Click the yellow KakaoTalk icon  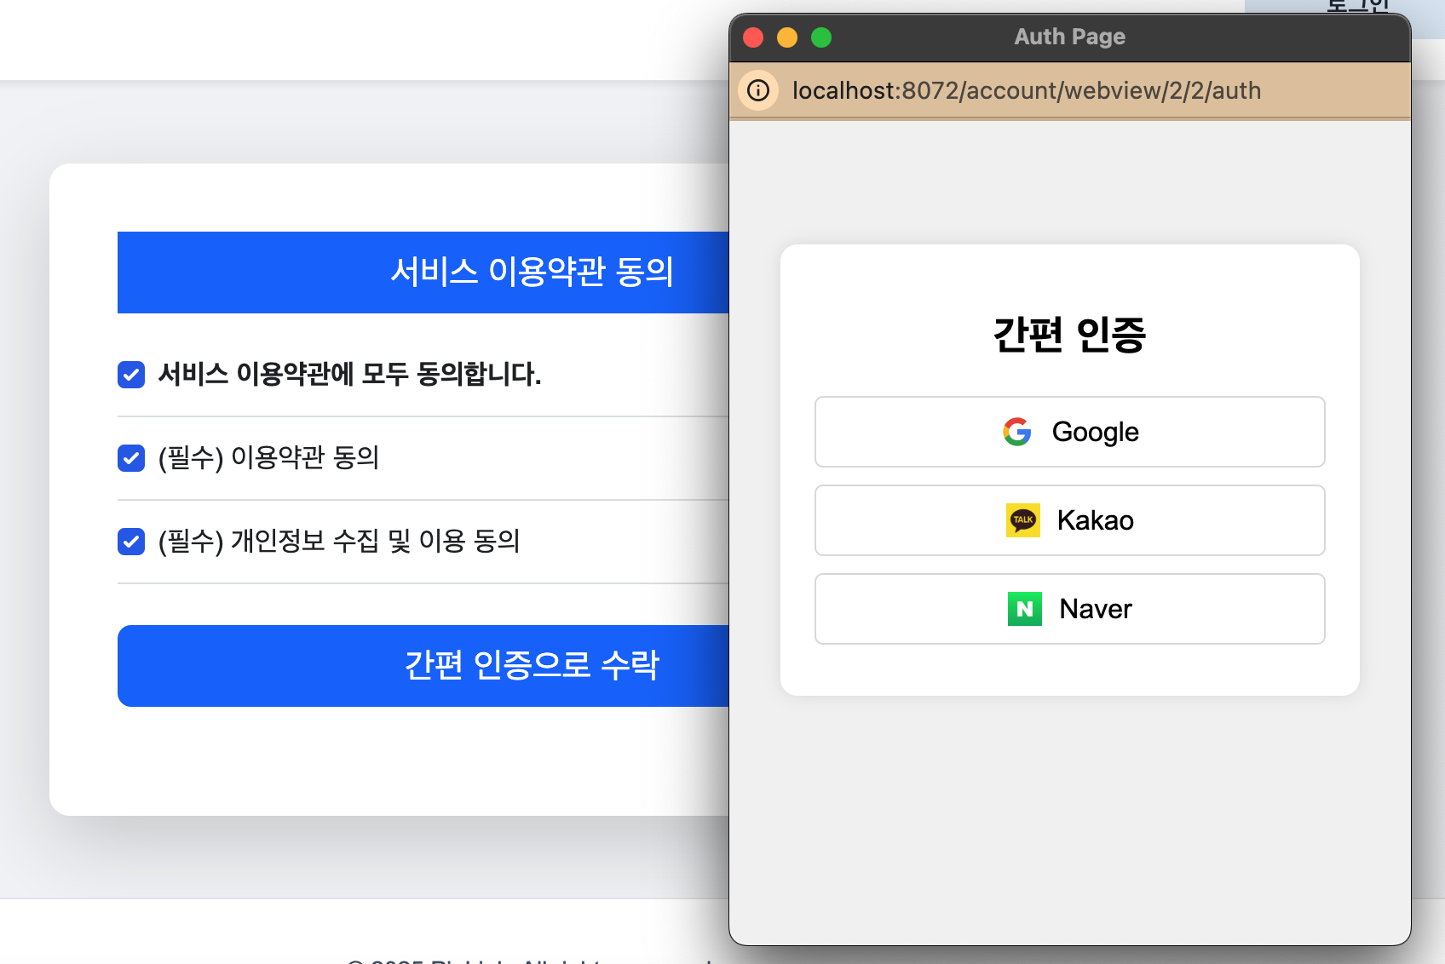[1022, 520]
